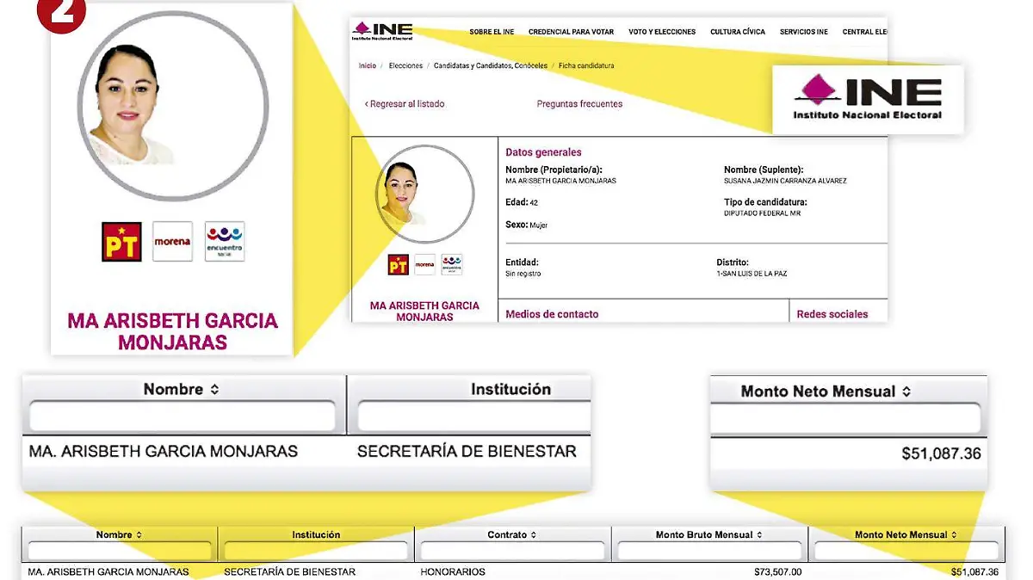Click the large morena party logo
Viewport: 1033px width, 580px height.
(172, 242)
